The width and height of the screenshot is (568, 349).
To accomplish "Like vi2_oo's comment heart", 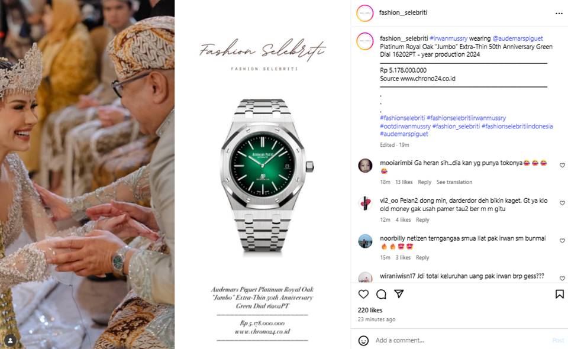I will pyautogui.click(x=562, y=203).
